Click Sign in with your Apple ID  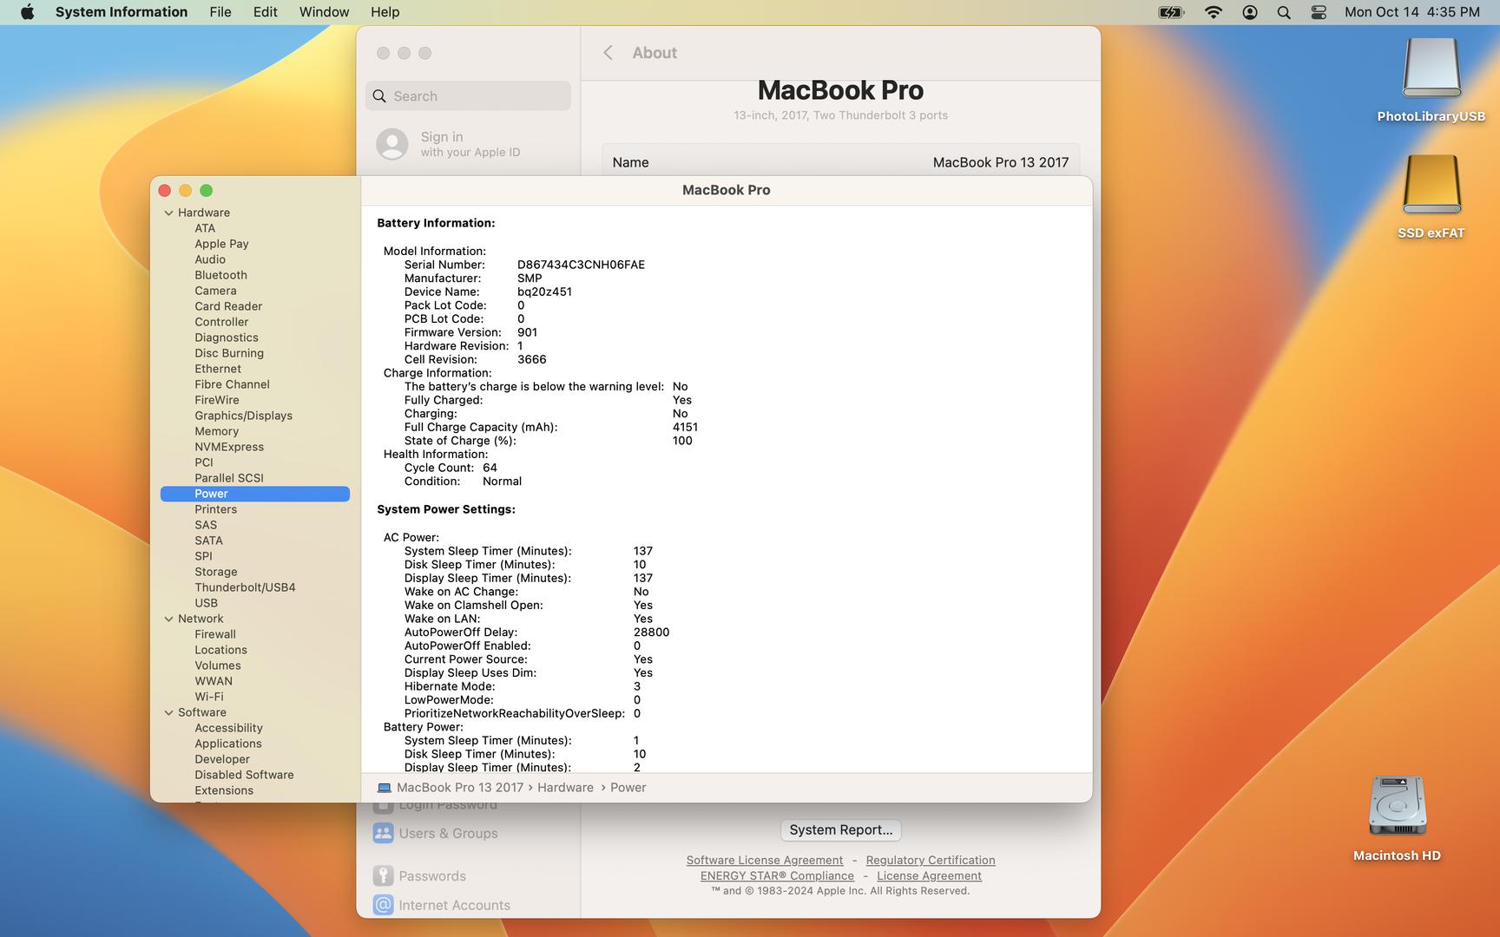coord(470,144)
